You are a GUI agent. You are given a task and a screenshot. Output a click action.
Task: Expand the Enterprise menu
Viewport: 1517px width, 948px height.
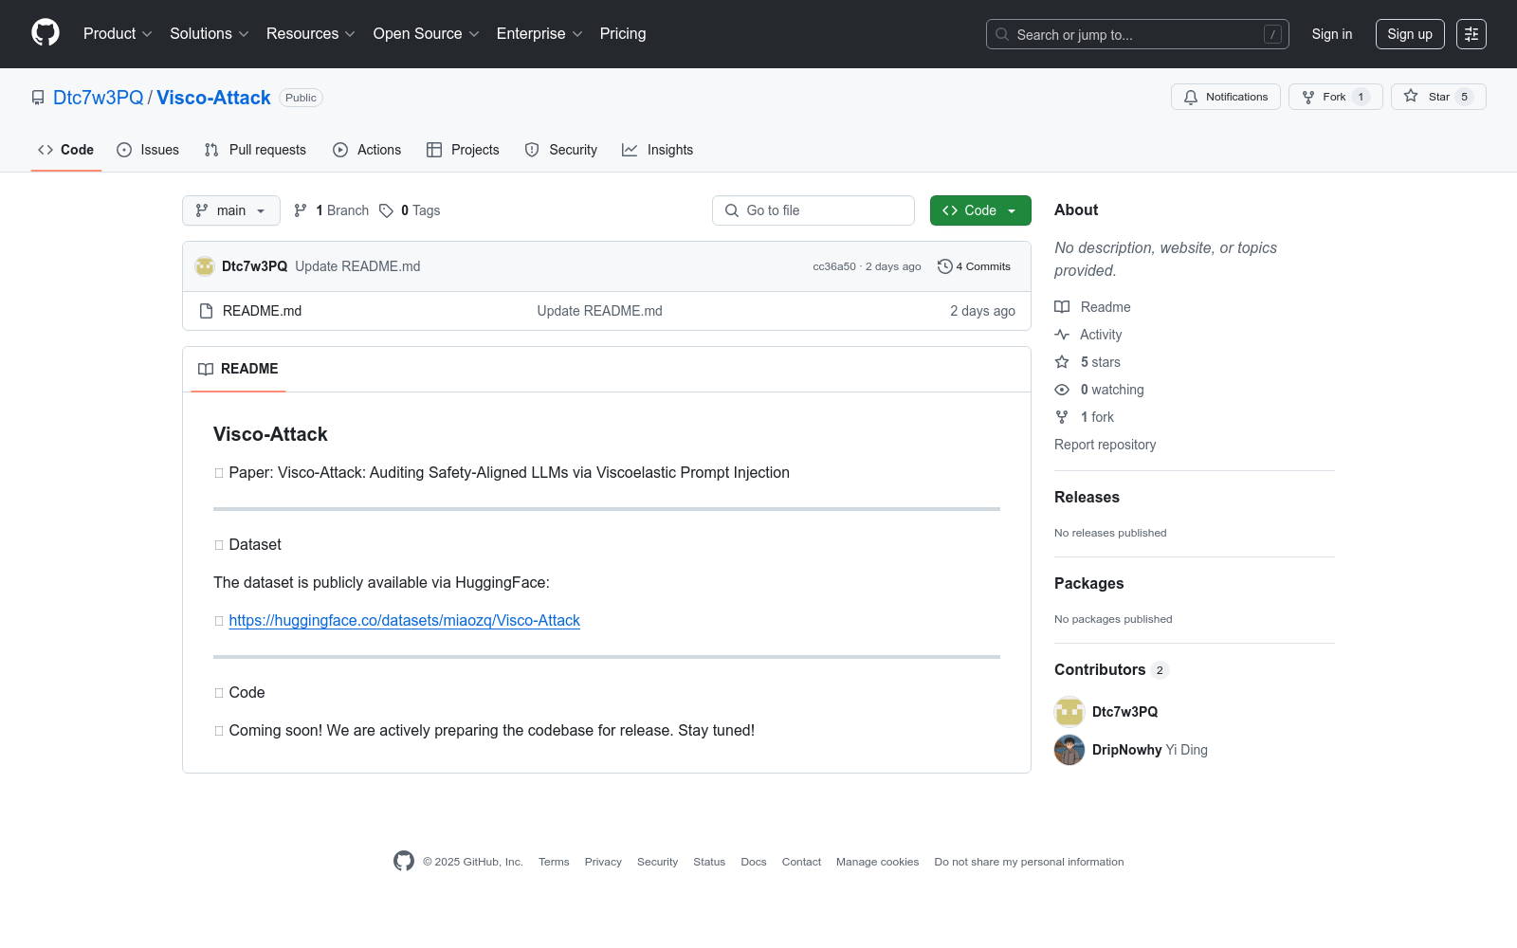539,34
